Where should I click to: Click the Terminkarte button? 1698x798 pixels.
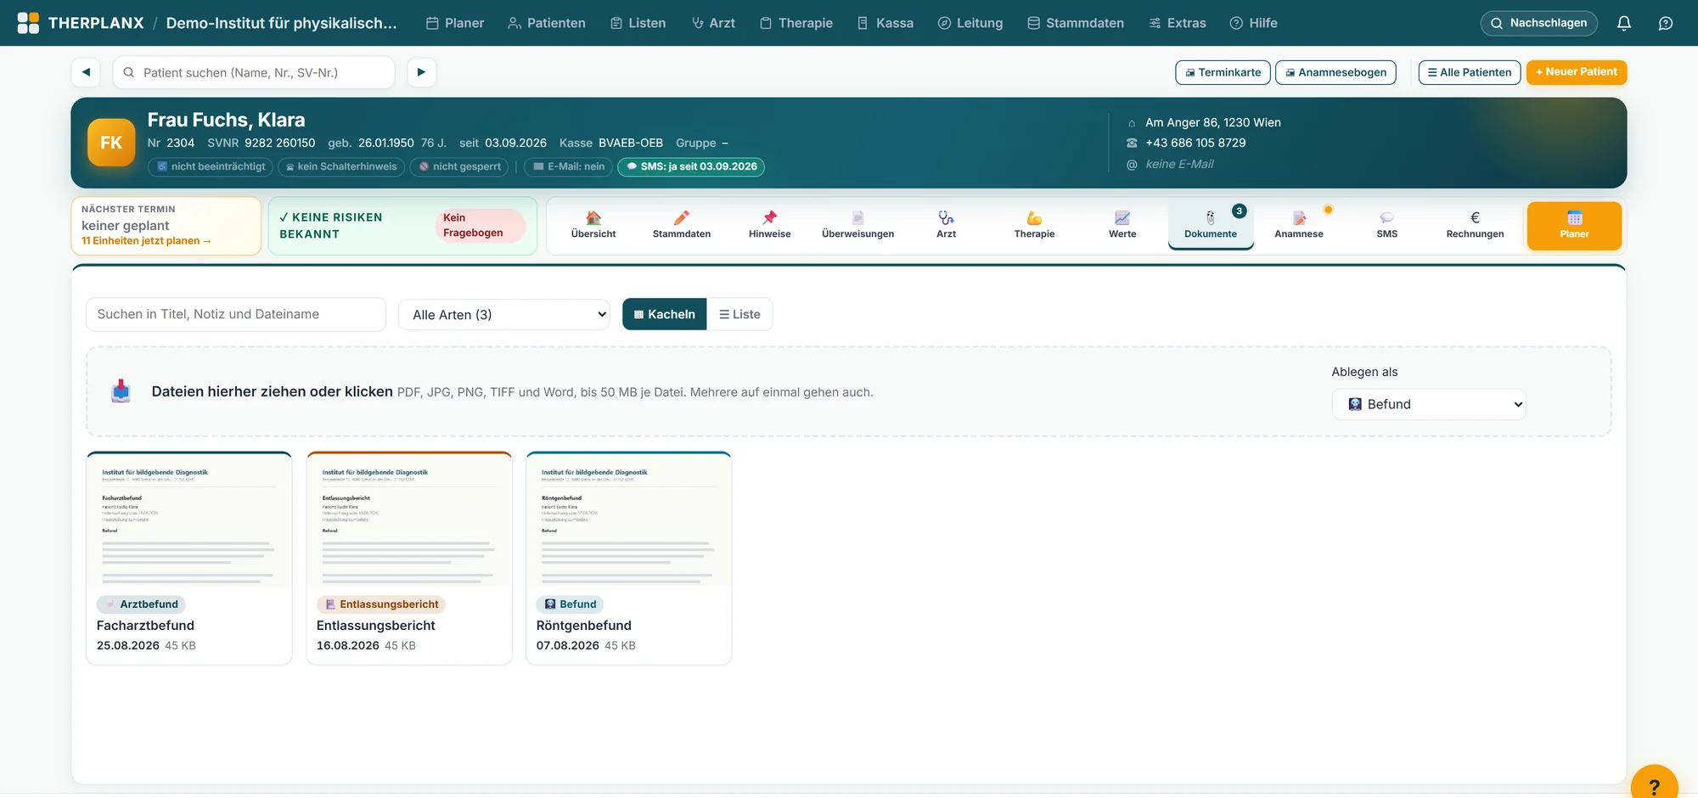pos(1223,72)
